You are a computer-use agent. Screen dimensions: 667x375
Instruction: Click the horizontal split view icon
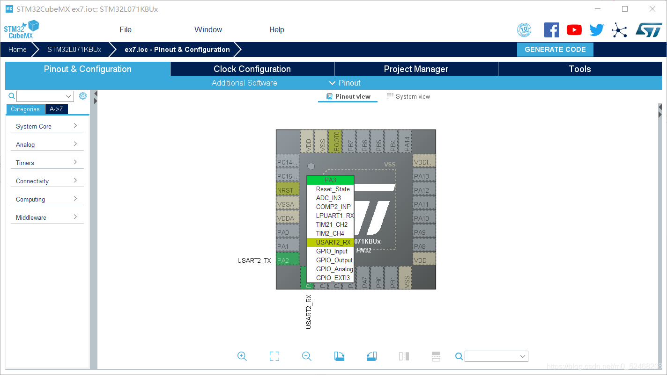coord(436,356)
